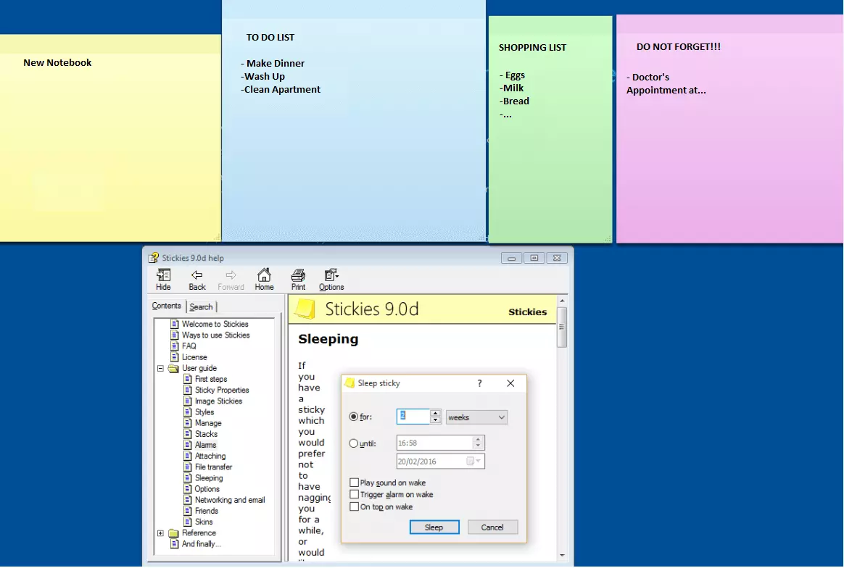Click the 'for' duration number field
This screenshot has width=844, height=568.
[413, 417]
